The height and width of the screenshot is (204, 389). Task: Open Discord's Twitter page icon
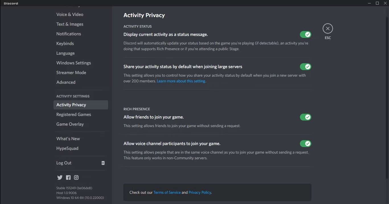tap(60, 178)
